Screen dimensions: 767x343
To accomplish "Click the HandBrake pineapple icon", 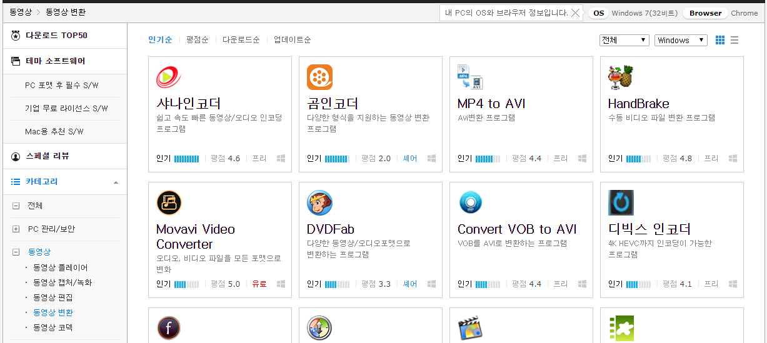I will click(x=621, y=77).
